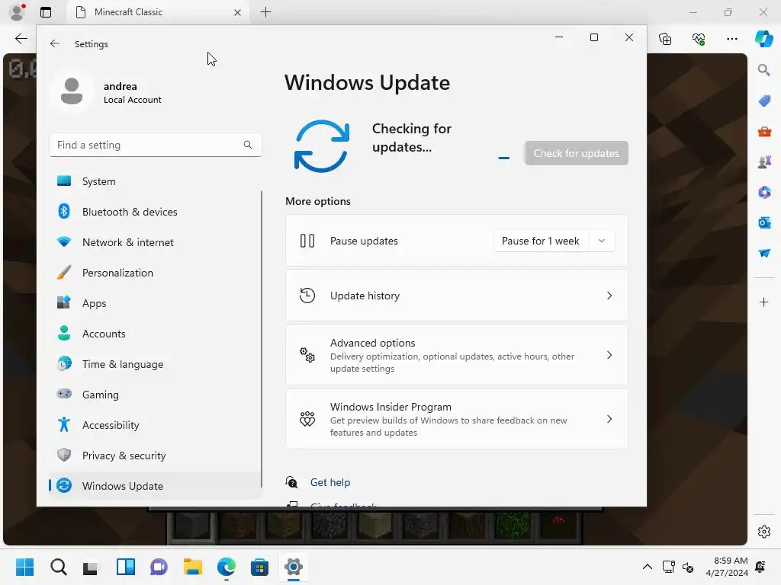Open Outlook in Edge sidebar
This screenshot has width=781, height=585.
[x=764, y=222]
